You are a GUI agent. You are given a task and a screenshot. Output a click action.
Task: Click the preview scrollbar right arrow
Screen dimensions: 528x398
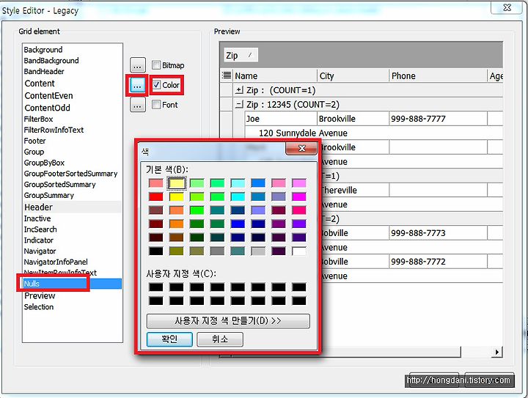click(497, 353)
